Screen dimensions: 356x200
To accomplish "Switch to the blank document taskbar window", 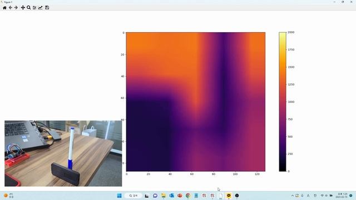I will (x=220, y=196).
